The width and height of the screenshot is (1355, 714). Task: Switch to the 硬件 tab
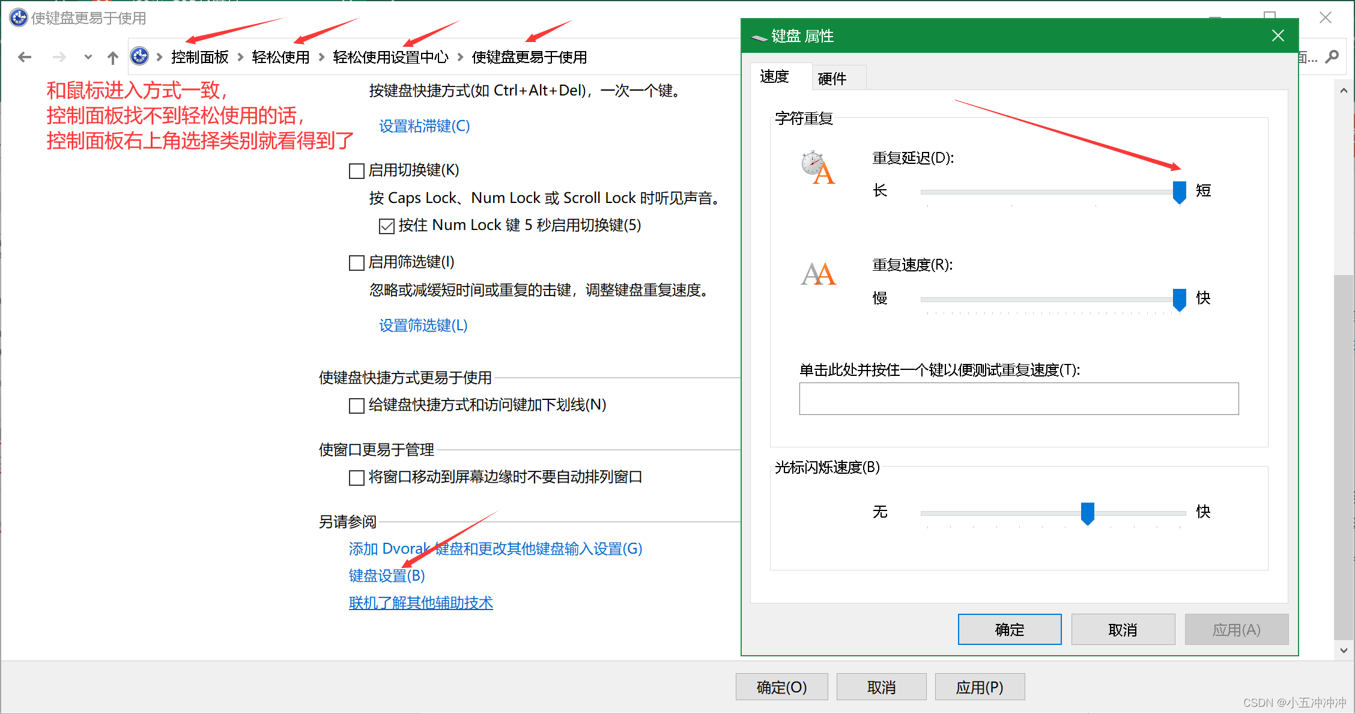tap(832, 79)
